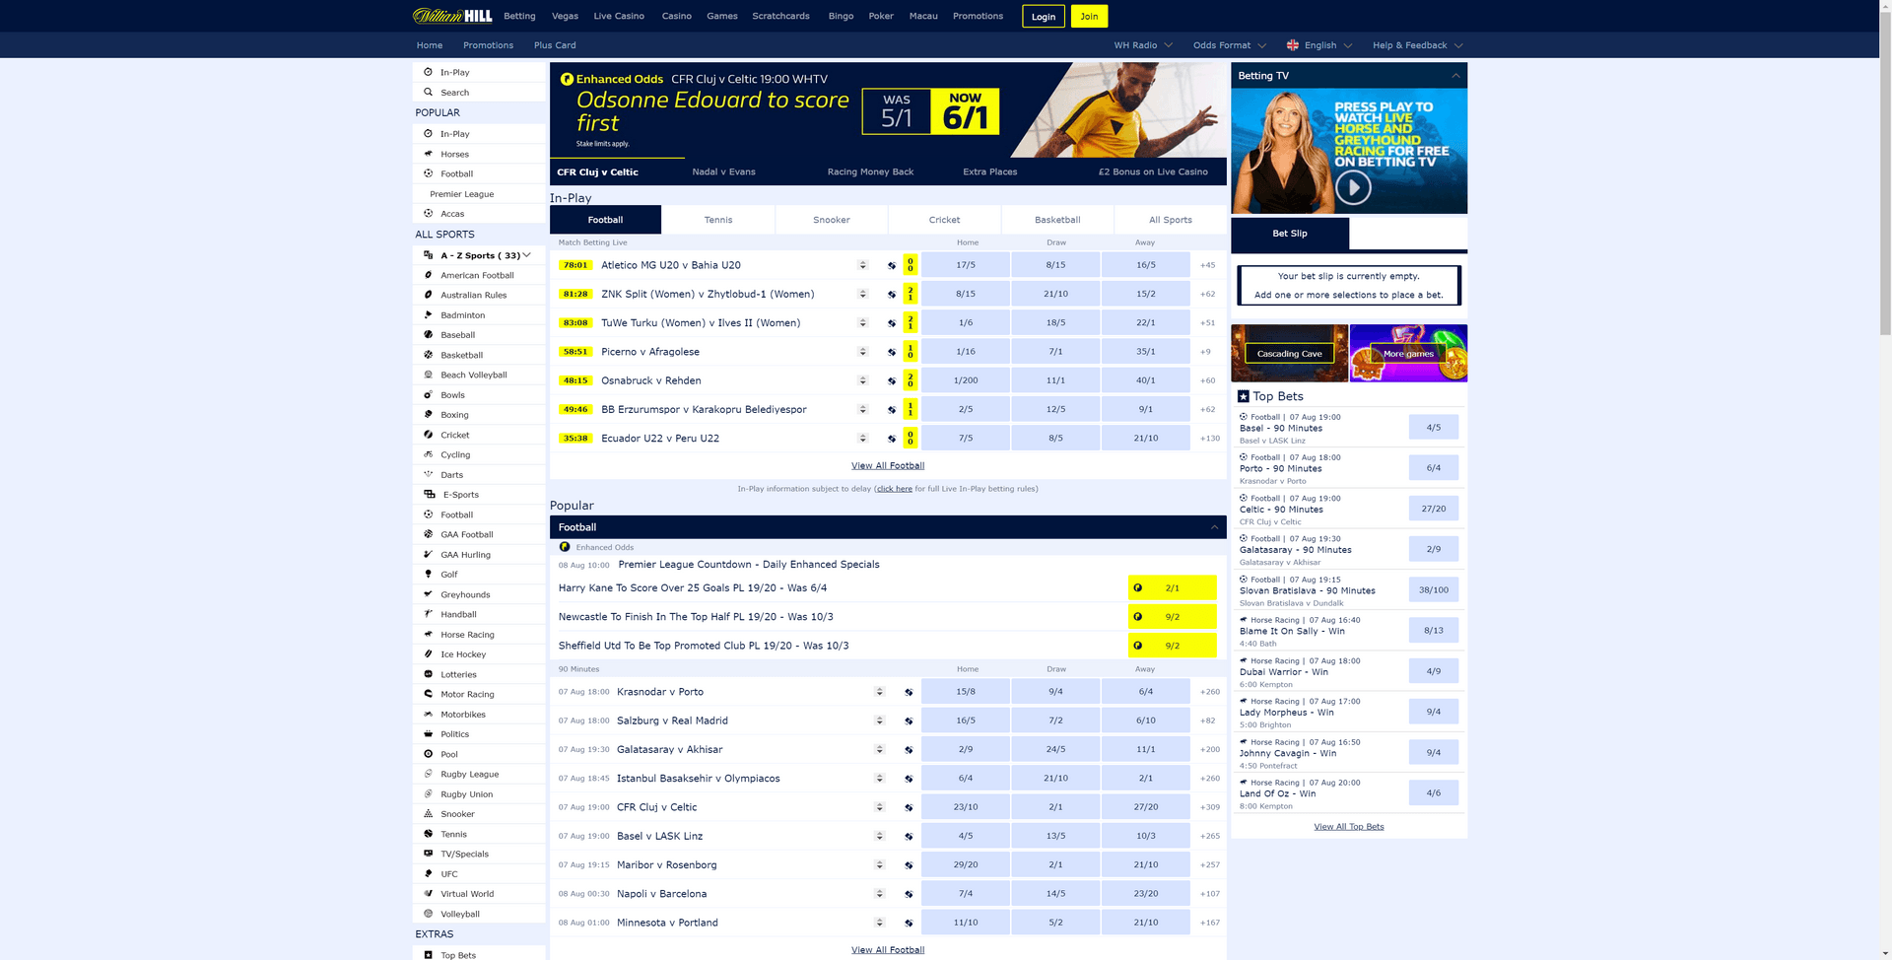Click the William Hill logo
This screenshot has height=960, width=1892.
tap(452, 16)
